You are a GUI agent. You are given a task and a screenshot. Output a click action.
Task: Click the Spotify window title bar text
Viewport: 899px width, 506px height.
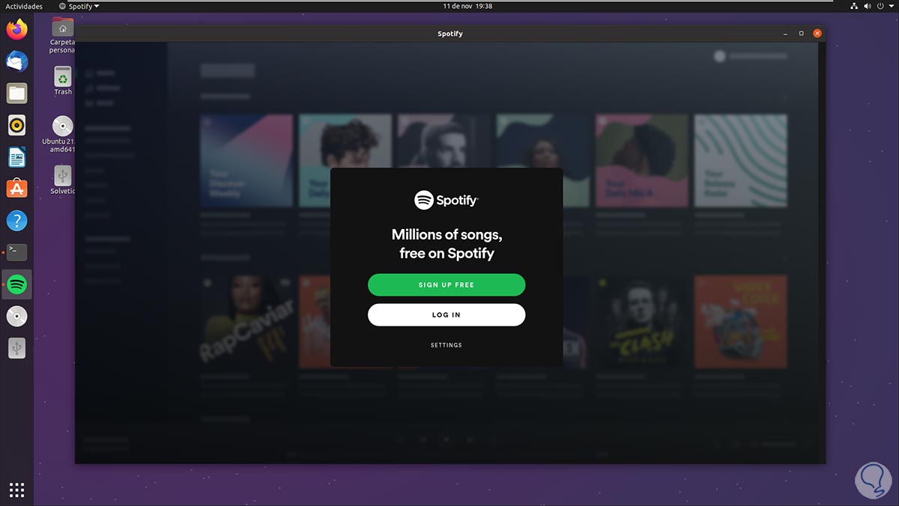450,34
